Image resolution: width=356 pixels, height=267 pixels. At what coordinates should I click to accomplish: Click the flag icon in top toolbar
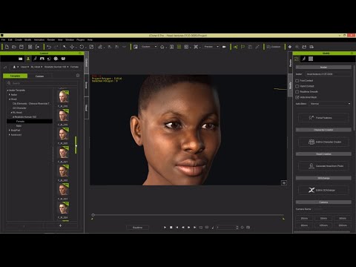243,47
